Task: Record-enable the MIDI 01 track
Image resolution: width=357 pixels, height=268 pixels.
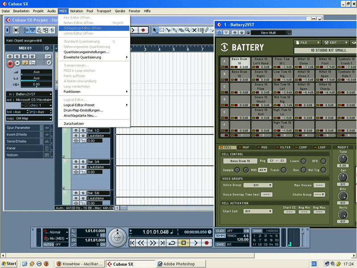Action: click(10, 64)
